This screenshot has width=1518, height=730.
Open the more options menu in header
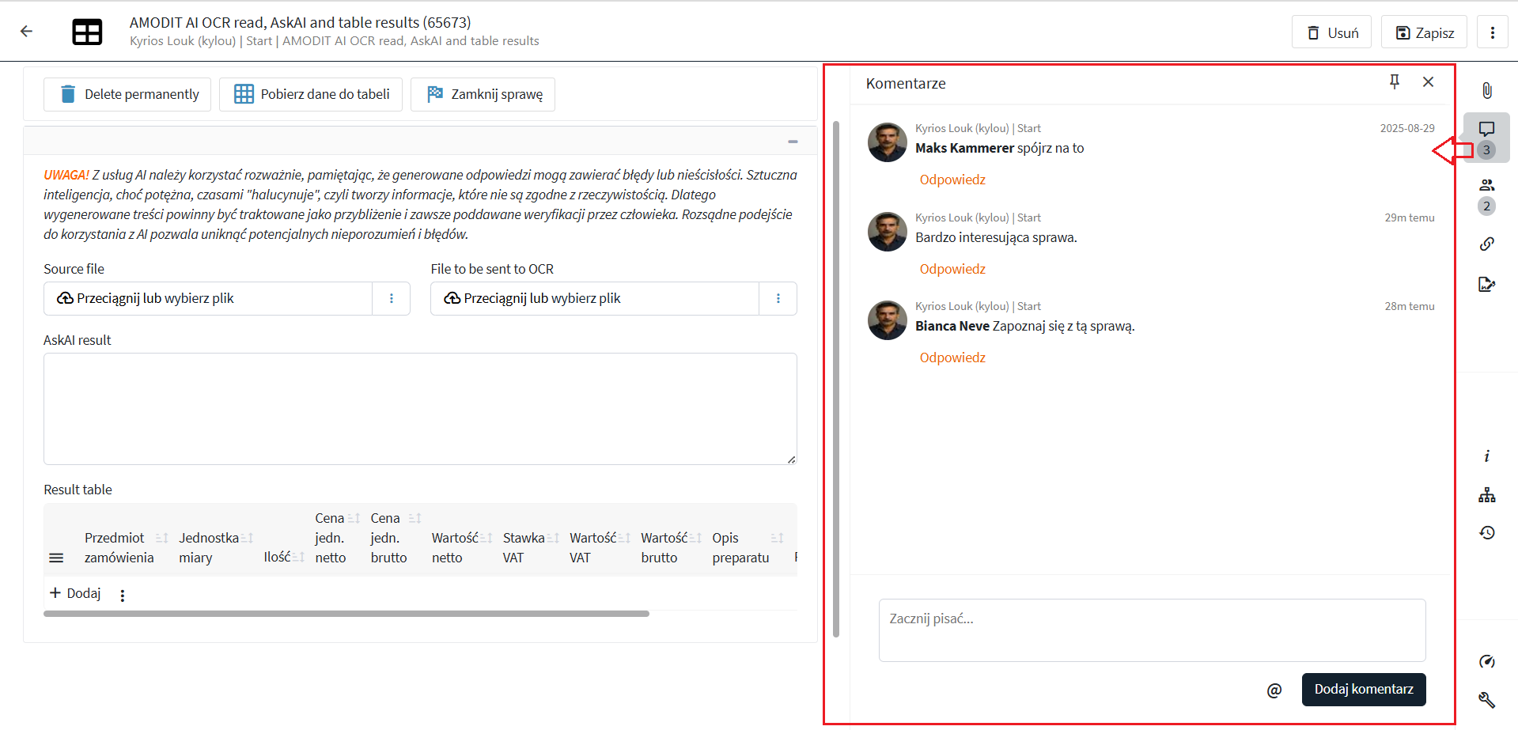pyautogui.click(x=1493, y=32)
